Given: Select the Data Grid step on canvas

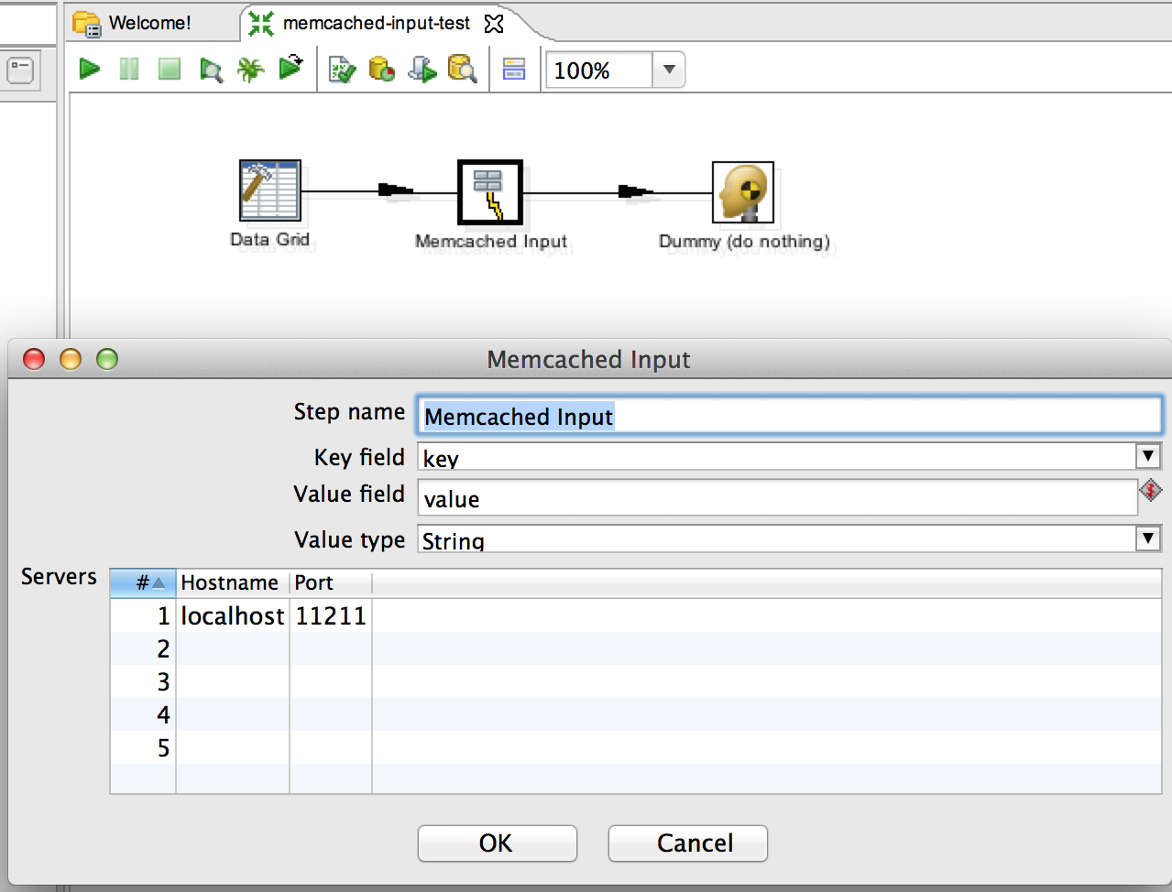Looking at the screenshot, I should click(x=270, y=190).
